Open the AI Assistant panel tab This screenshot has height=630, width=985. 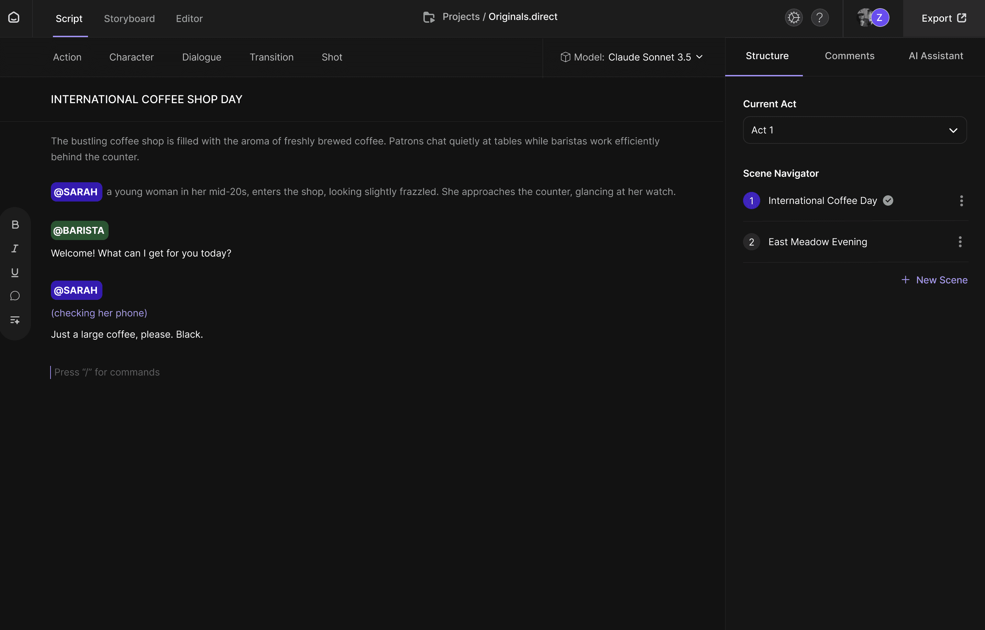(936, 56)
